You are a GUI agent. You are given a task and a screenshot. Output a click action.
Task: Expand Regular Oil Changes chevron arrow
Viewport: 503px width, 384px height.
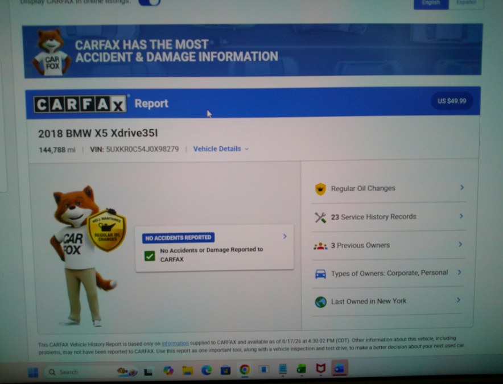click(x=462, y=187)
